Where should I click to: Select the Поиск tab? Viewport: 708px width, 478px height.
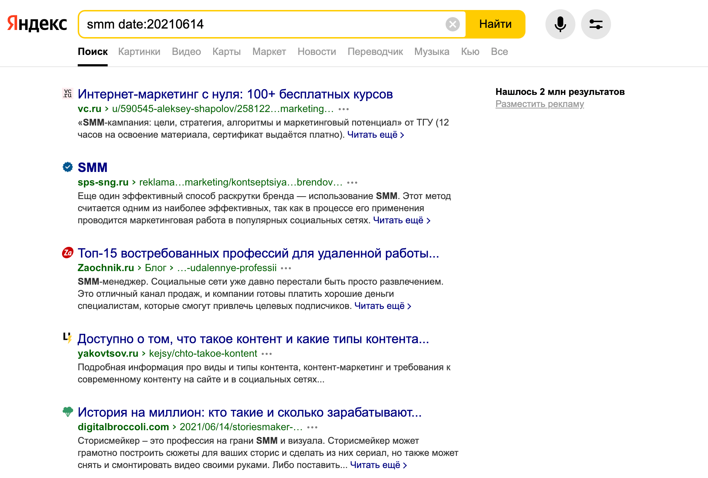(93, 52)
